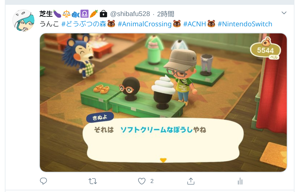
Task: Follow the #ACNH hashtag link
Action: point(194,24)
